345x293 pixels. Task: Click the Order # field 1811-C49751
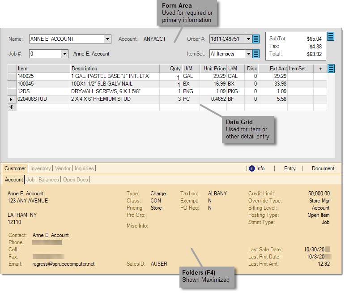pos(227,39)
